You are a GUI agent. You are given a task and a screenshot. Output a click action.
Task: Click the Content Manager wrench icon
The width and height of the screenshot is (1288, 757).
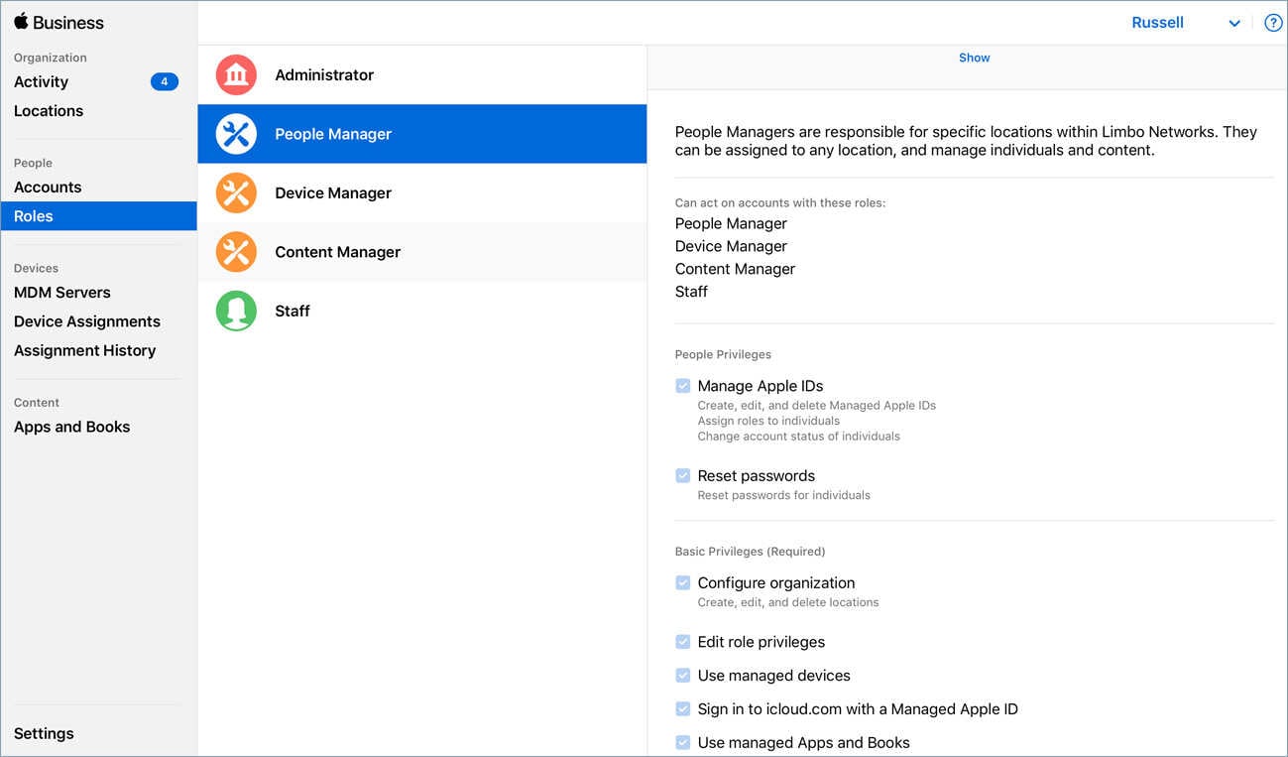pyautogui.click(x=236, y=252)
